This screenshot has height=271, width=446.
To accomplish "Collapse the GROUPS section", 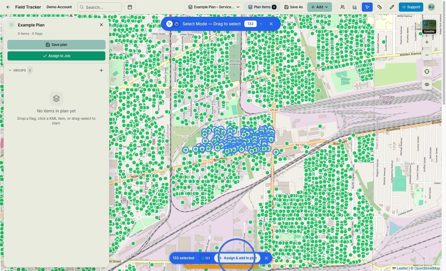I will point(10,70).
